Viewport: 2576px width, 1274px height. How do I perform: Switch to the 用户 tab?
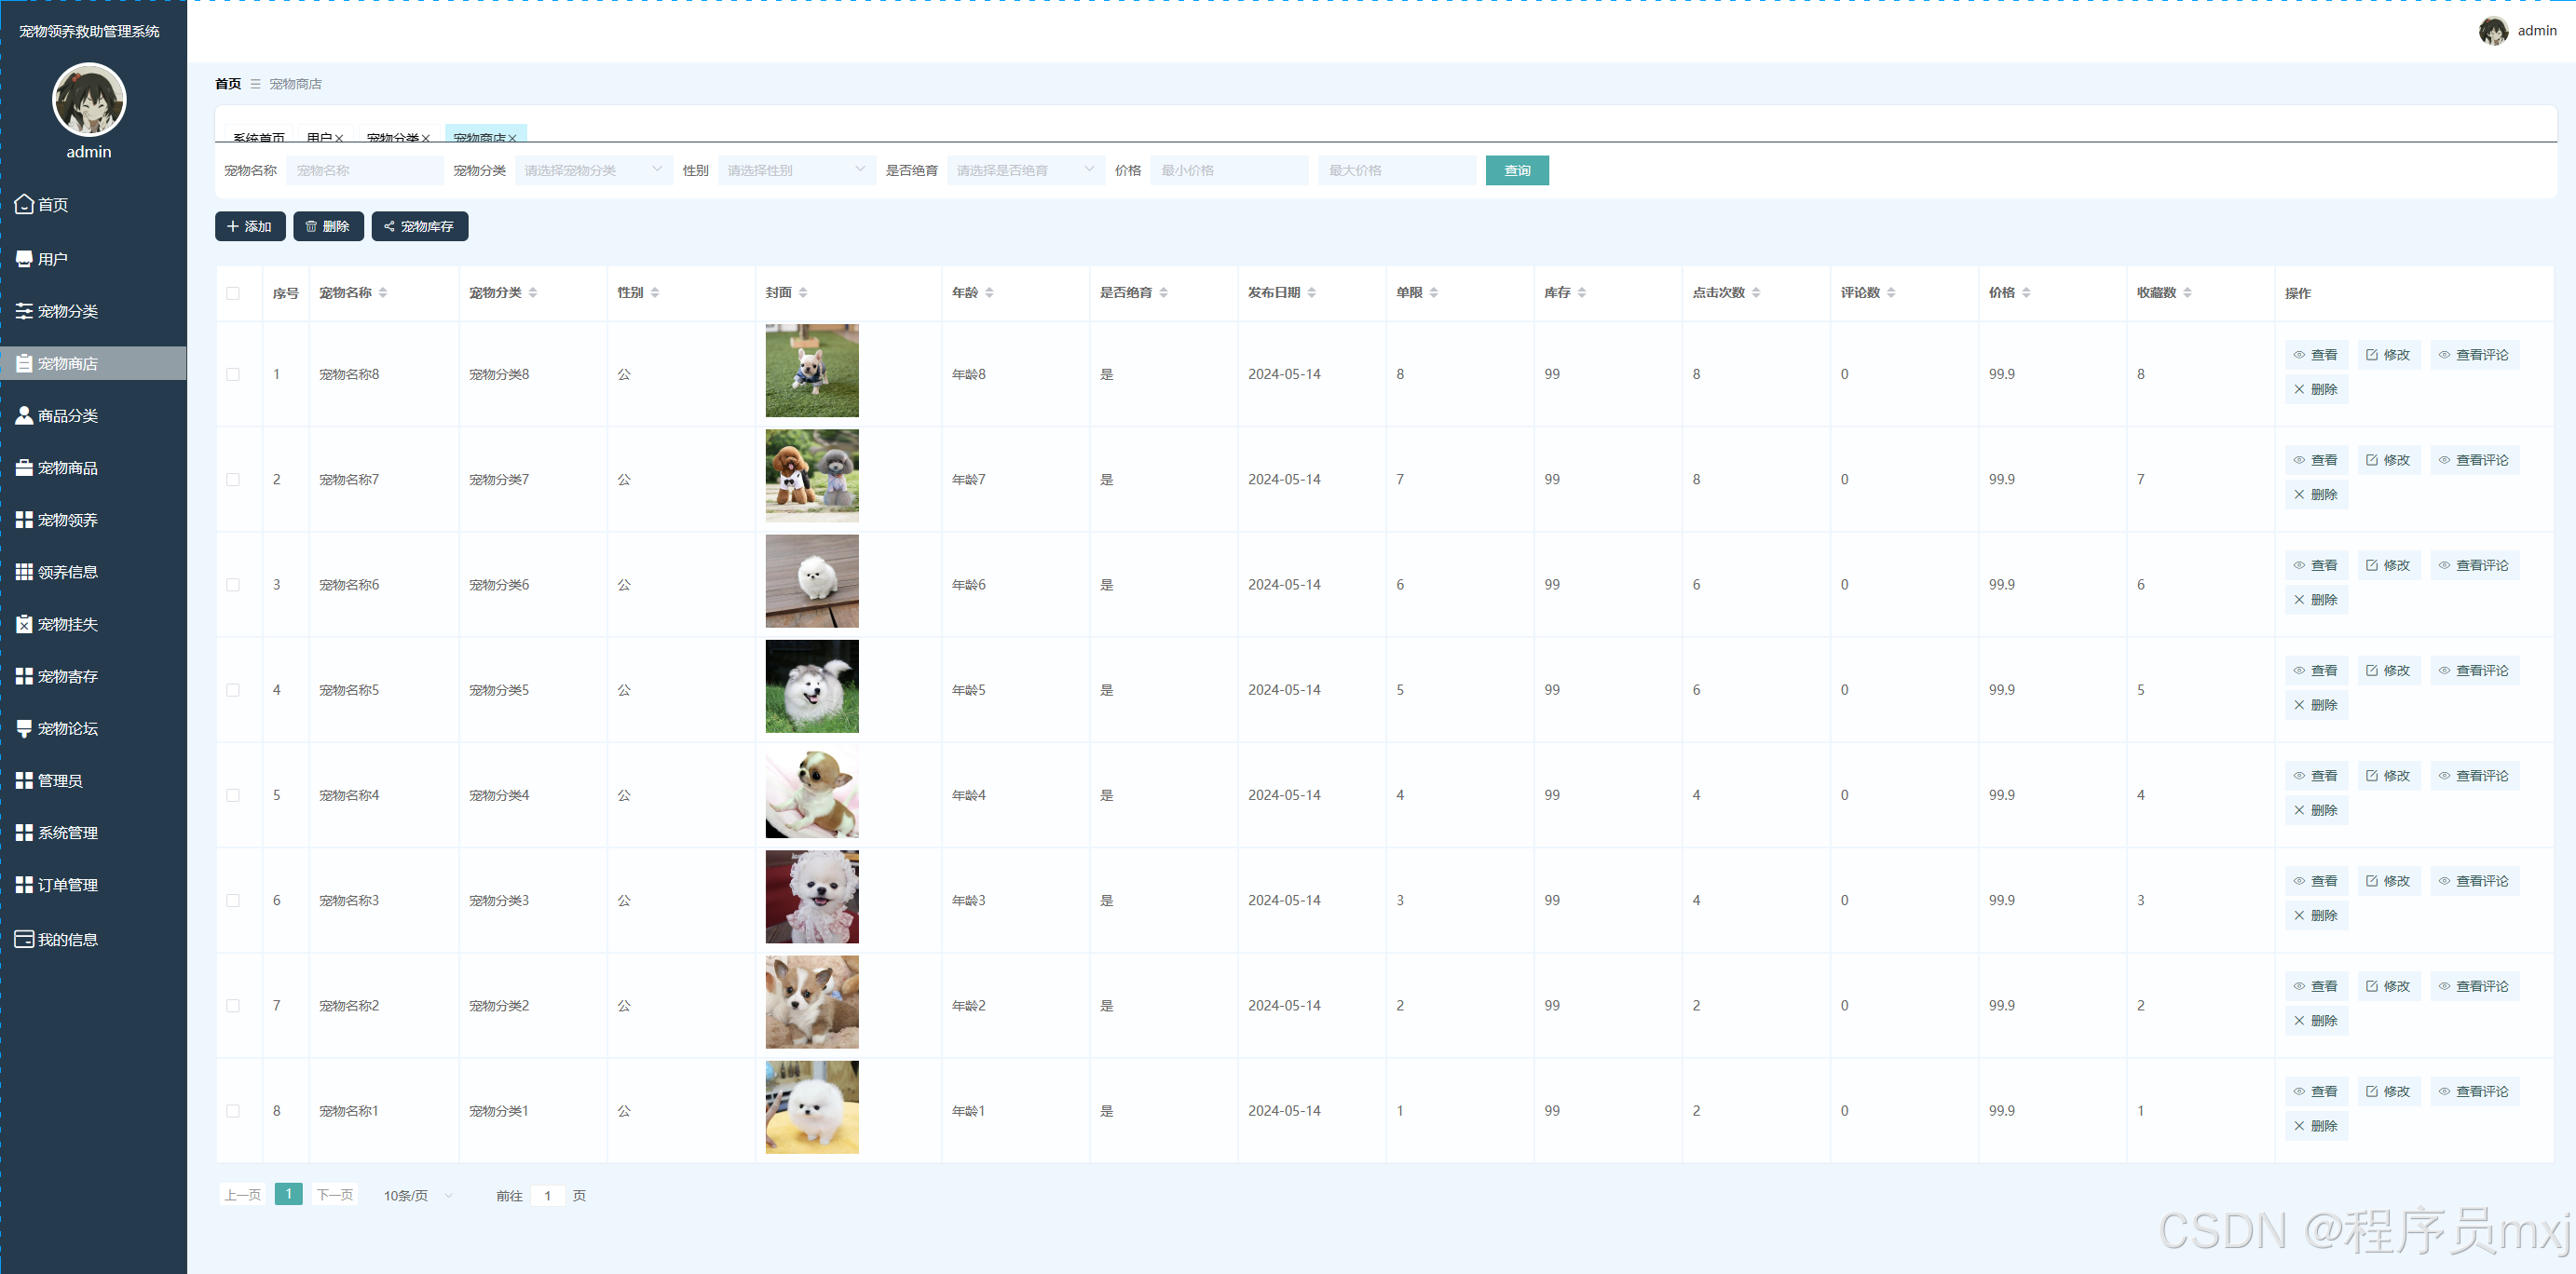[319, 138]
